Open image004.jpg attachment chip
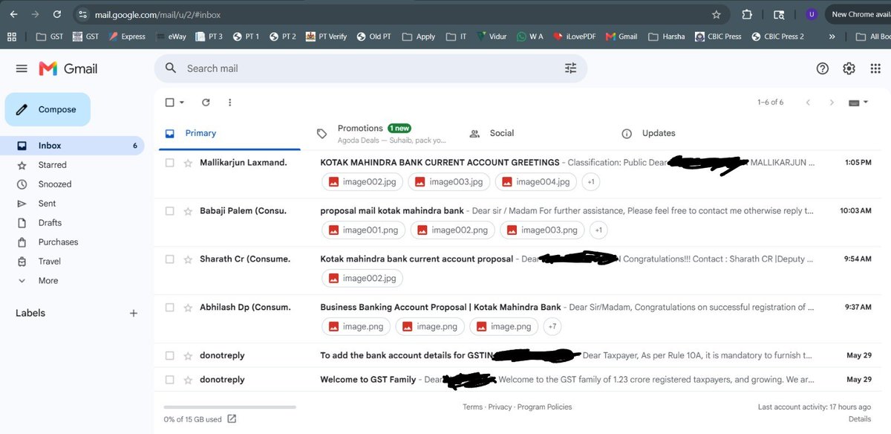Viewport: 891px width, 434px height. tap(535, 181)
